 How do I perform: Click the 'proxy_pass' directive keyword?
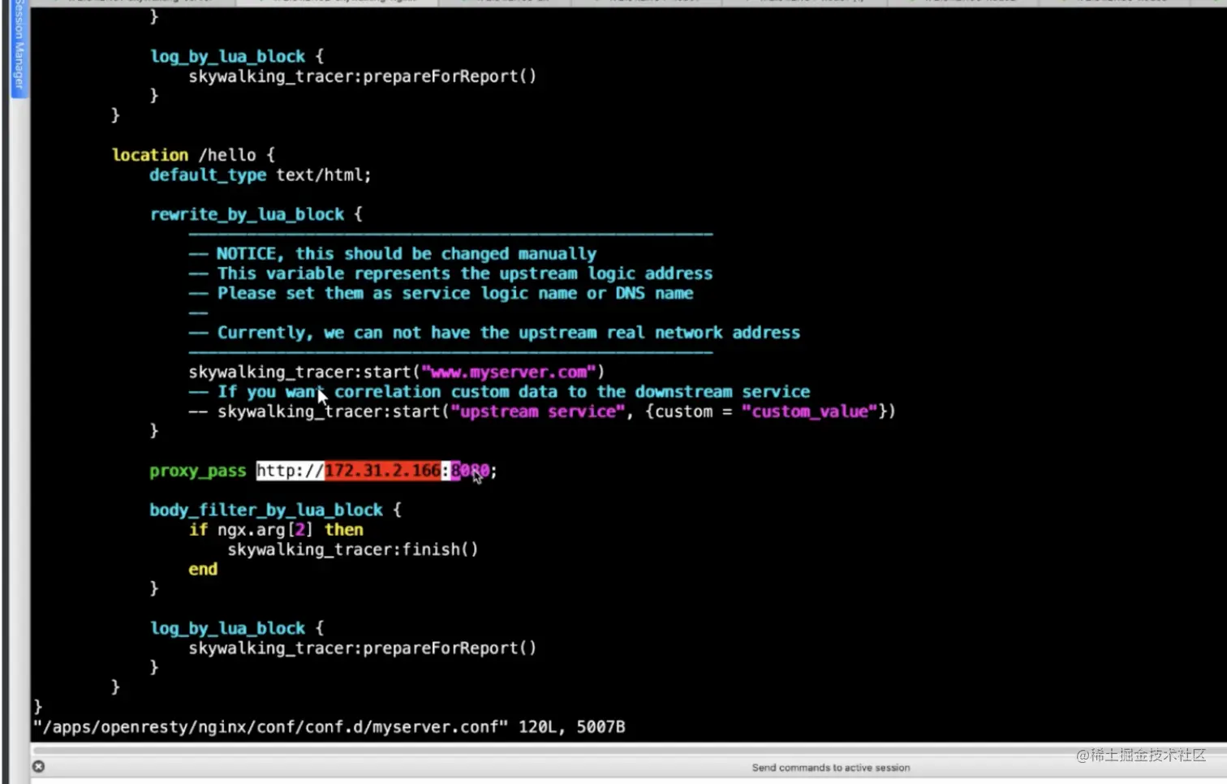tap(197, 471)
